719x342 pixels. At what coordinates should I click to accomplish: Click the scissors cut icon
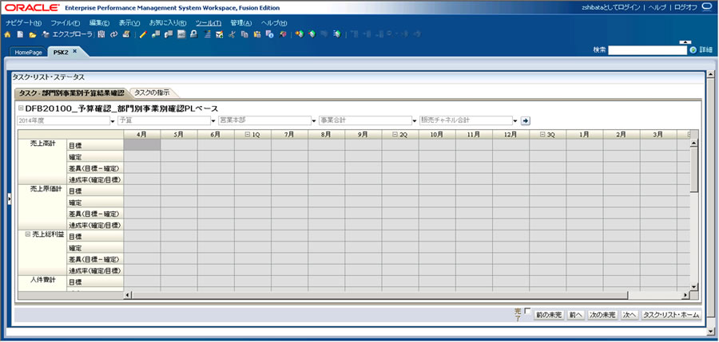[232, 35]
